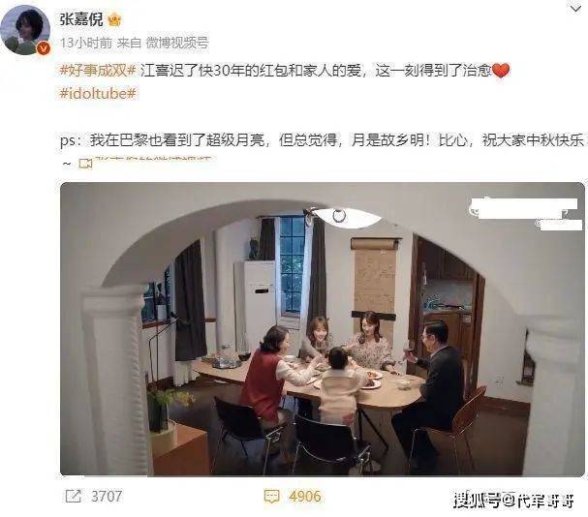This screenshot has width=588, height=517.
Task: Click the post text about 中秋快乐
Action: [x=322, y=140]
